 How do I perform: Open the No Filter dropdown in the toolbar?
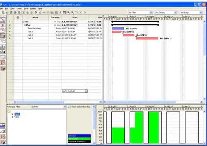(140, 13)
